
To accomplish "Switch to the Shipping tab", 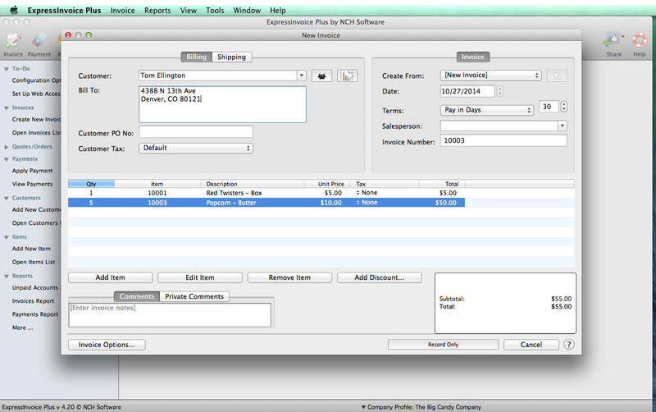I will (x=230, y=57).
